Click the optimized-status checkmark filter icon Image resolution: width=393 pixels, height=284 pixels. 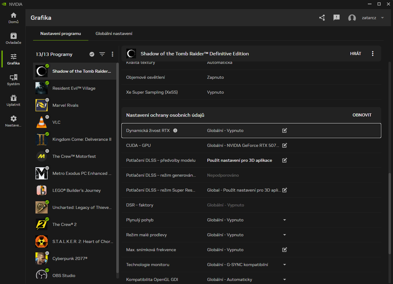point(92,54)
